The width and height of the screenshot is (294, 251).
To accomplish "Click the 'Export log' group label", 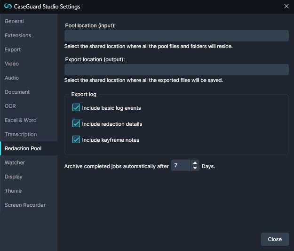I will [x=84, y=94].
